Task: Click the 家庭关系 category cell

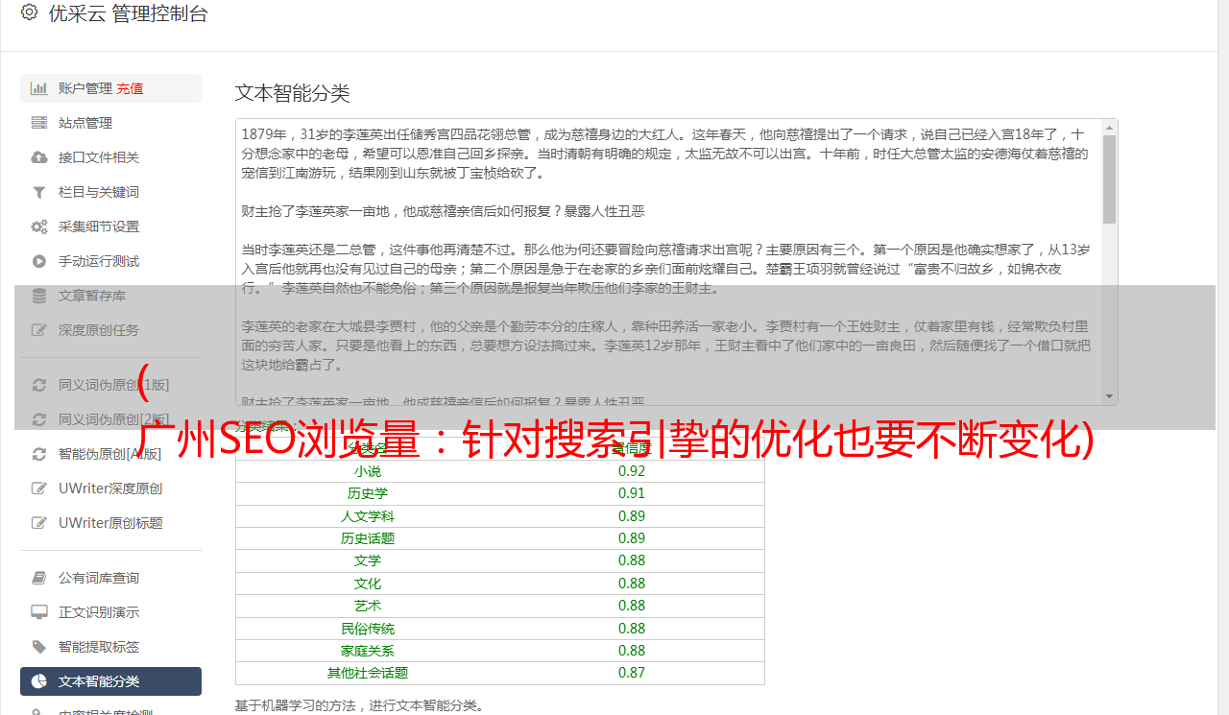Action: click(x=368, y=651)
